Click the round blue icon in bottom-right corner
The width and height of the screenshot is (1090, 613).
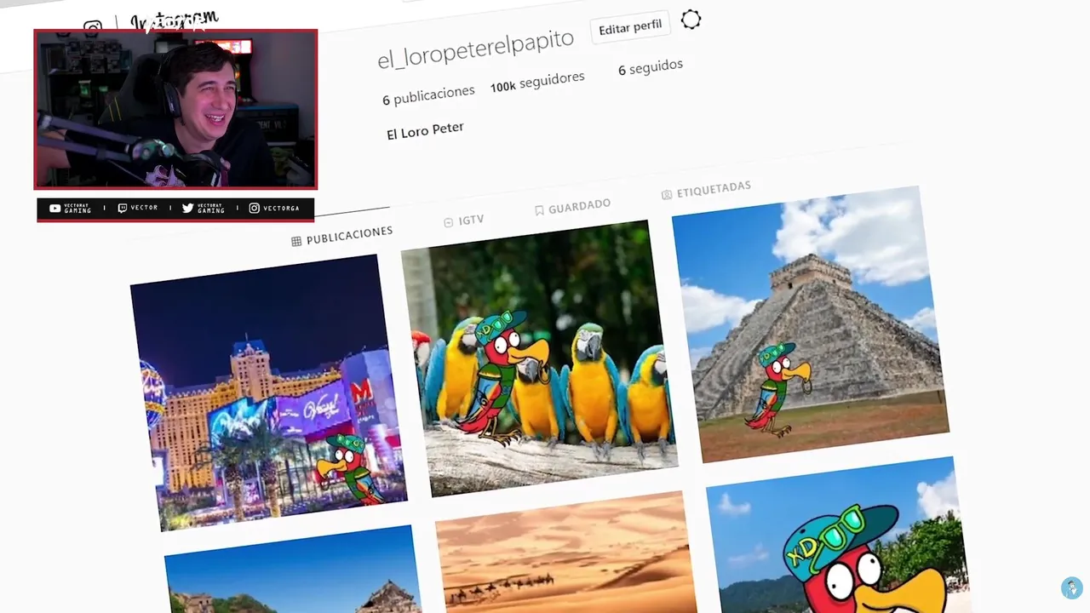(x=1071, y=587)
